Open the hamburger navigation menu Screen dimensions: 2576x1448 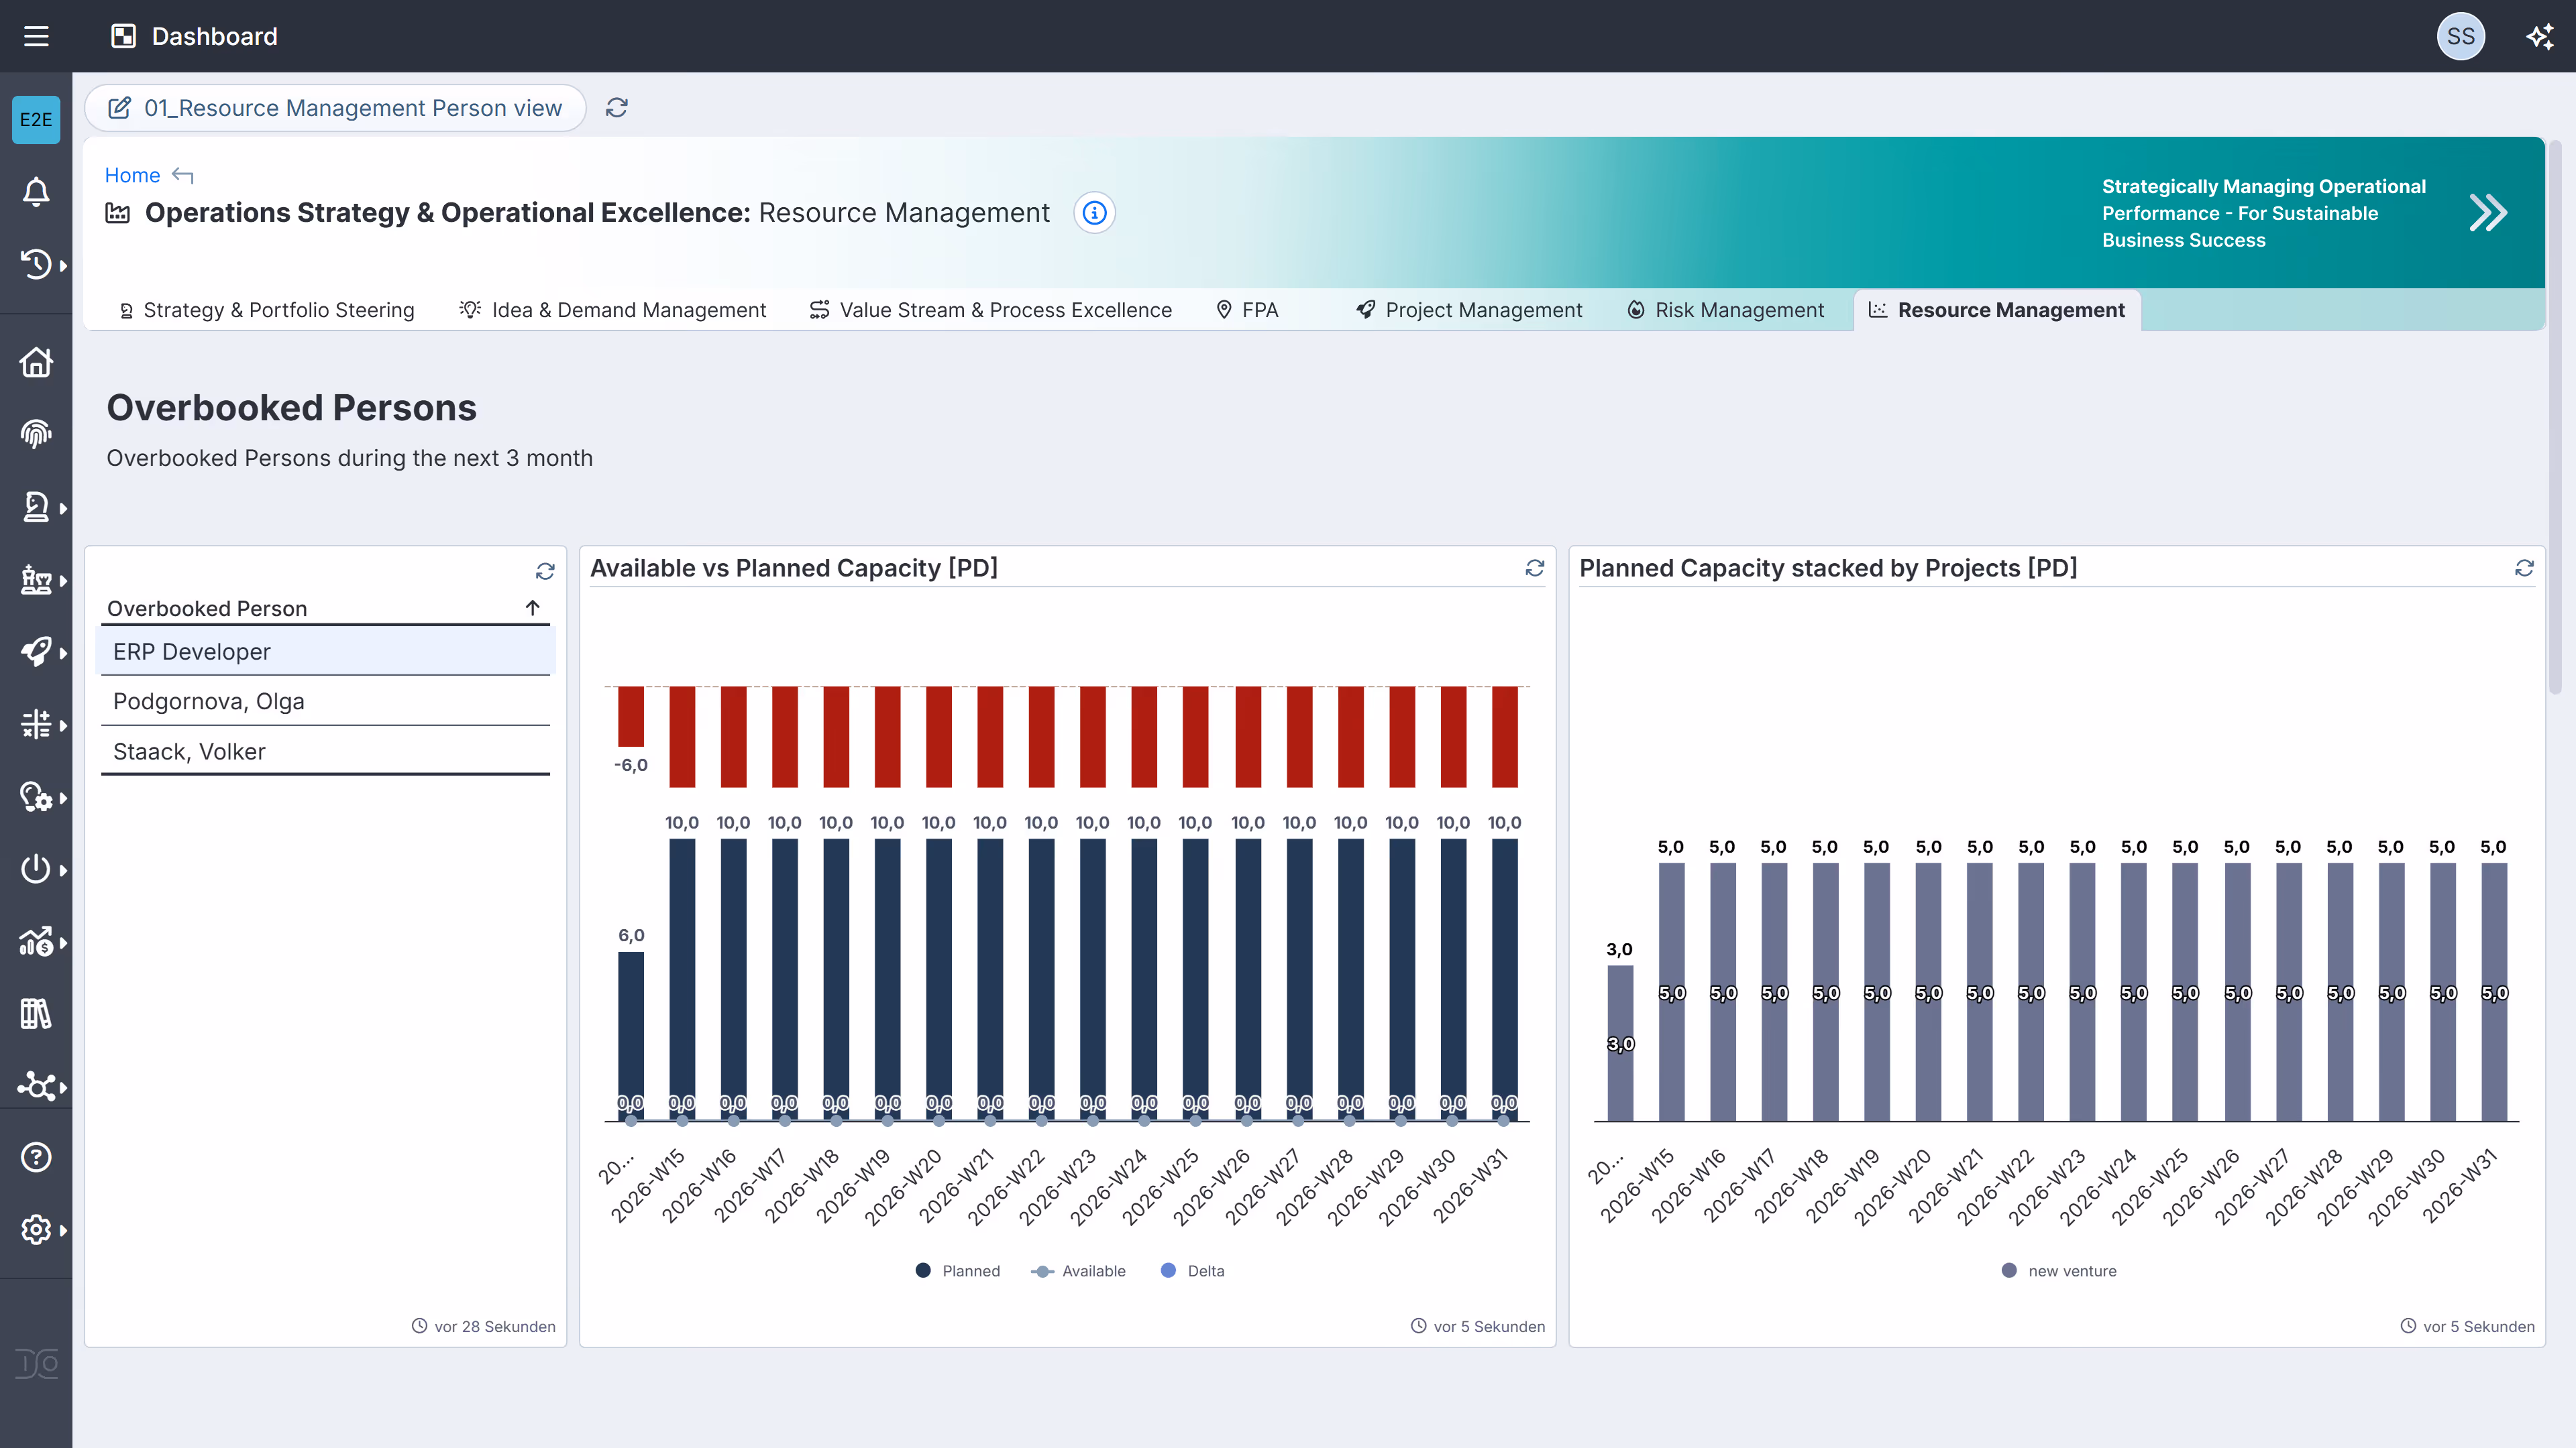tap(36, 37)
